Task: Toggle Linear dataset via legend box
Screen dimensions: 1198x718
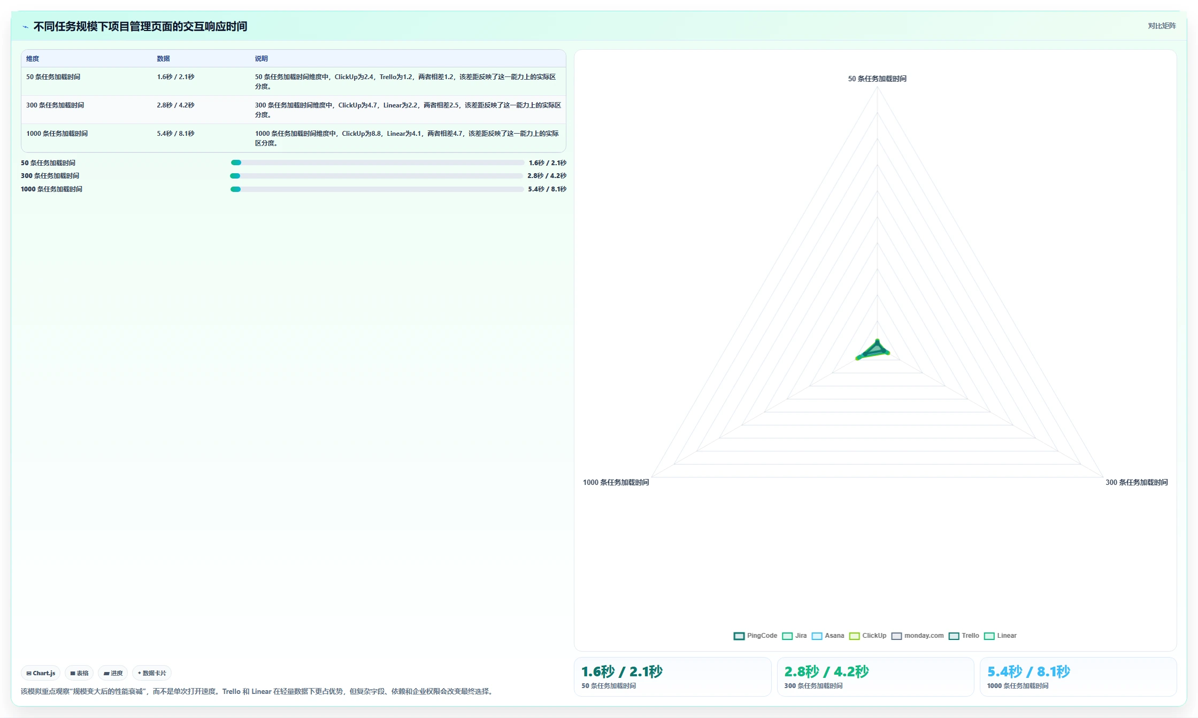Action: click(x=989, y=636)
